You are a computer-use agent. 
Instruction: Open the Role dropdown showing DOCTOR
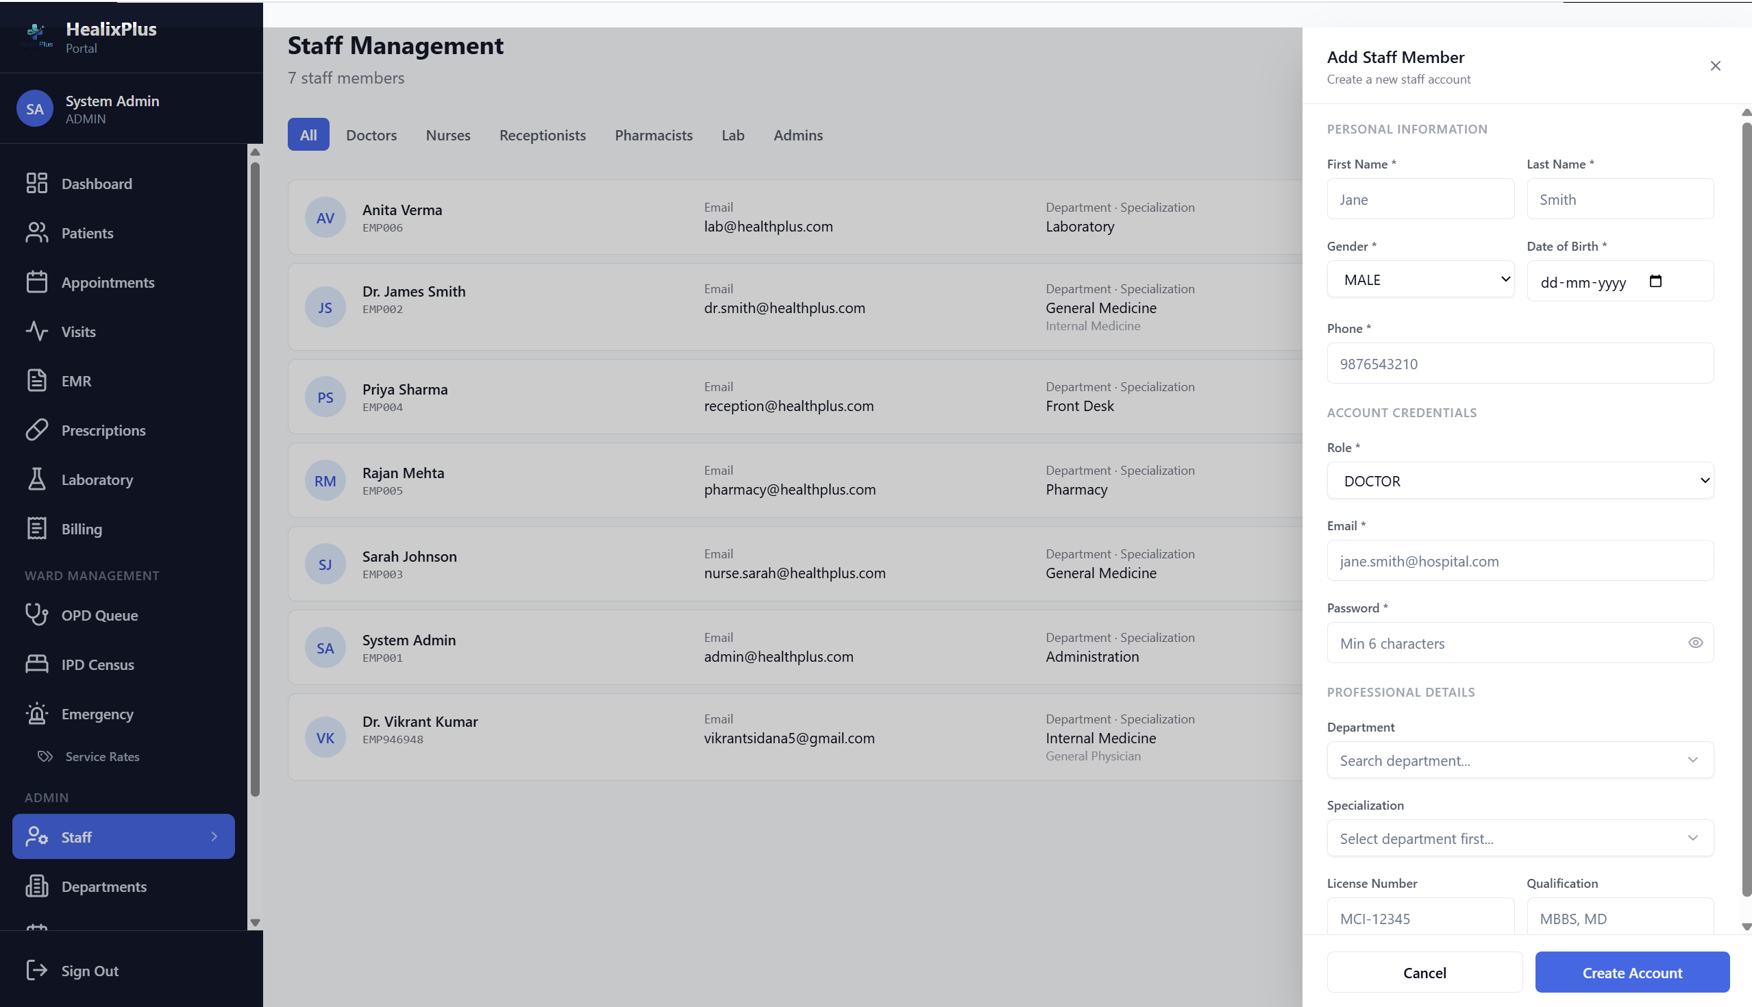click(1520, 481)
